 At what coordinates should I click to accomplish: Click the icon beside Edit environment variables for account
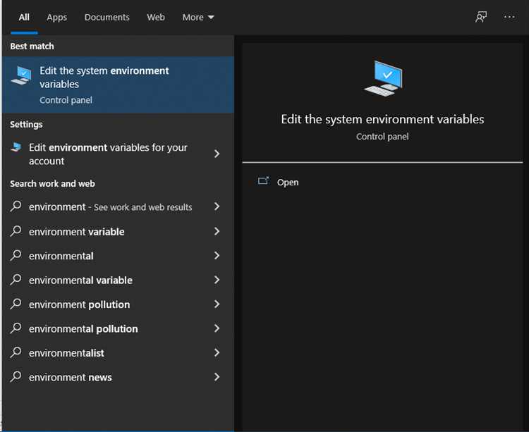coord(16,147)
